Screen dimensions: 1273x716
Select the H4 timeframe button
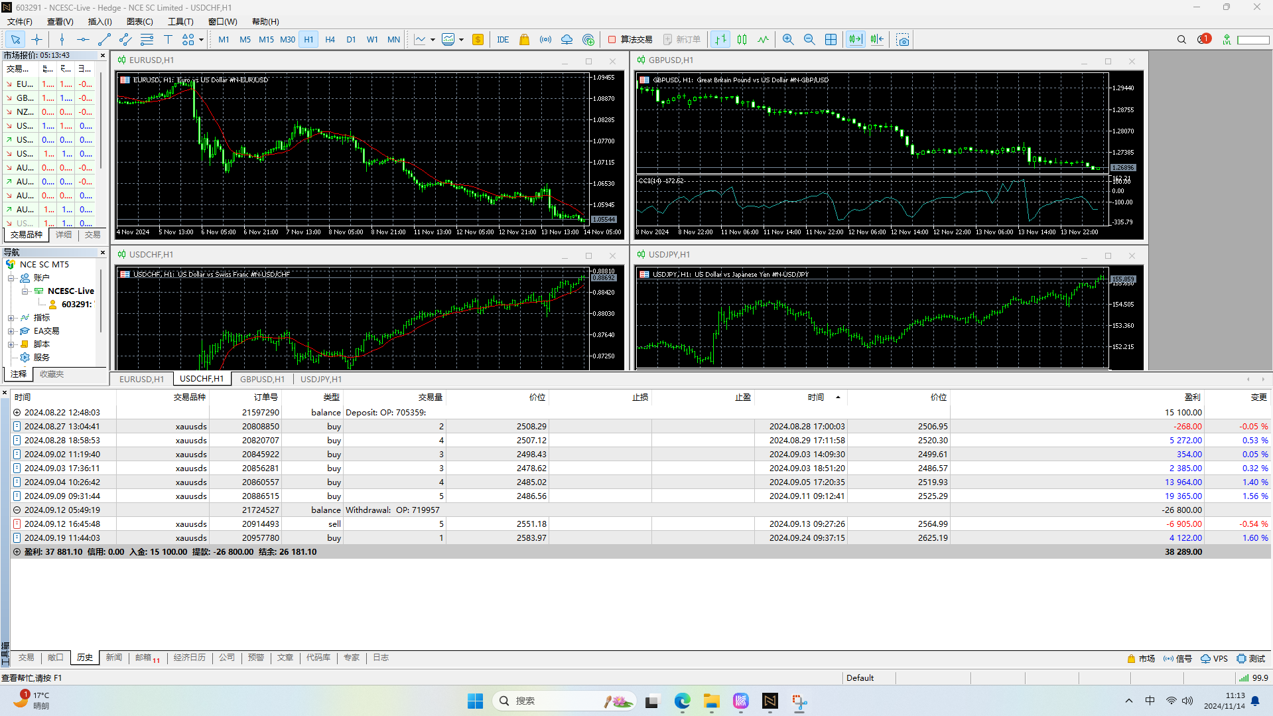coord(330,40)
